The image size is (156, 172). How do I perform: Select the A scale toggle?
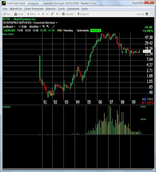coord(143,99)
